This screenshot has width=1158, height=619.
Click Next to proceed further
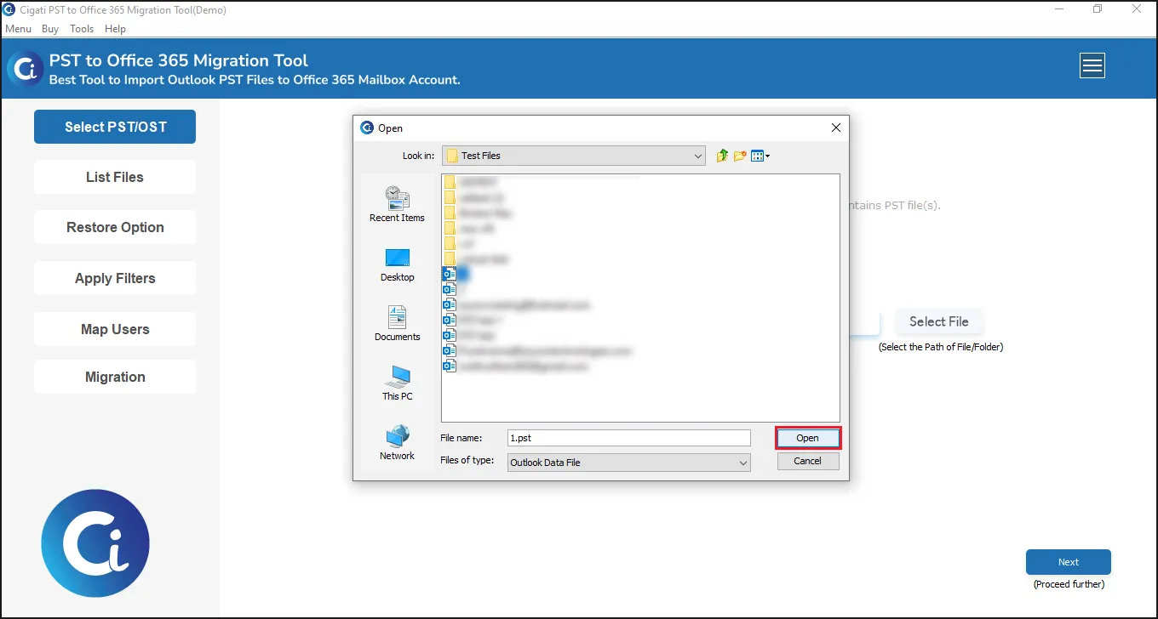click(1069, 562)
